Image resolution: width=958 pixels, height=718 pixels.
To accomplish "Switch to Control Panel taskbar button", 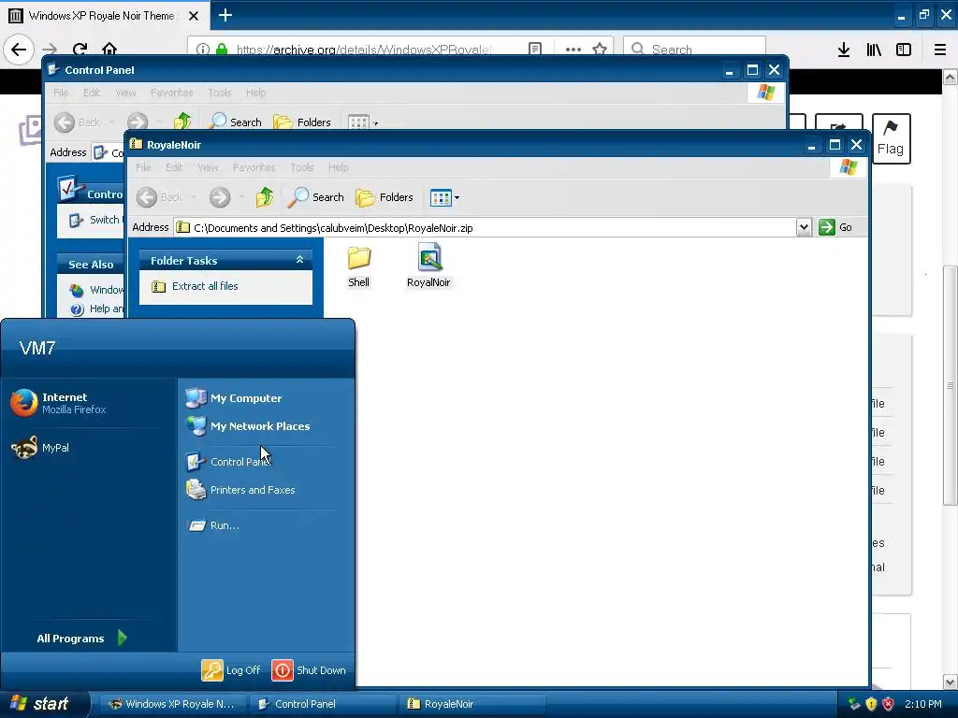I will 323,704.
